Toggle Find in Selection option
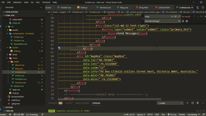206x116 pixels. (x=201, y=16)
